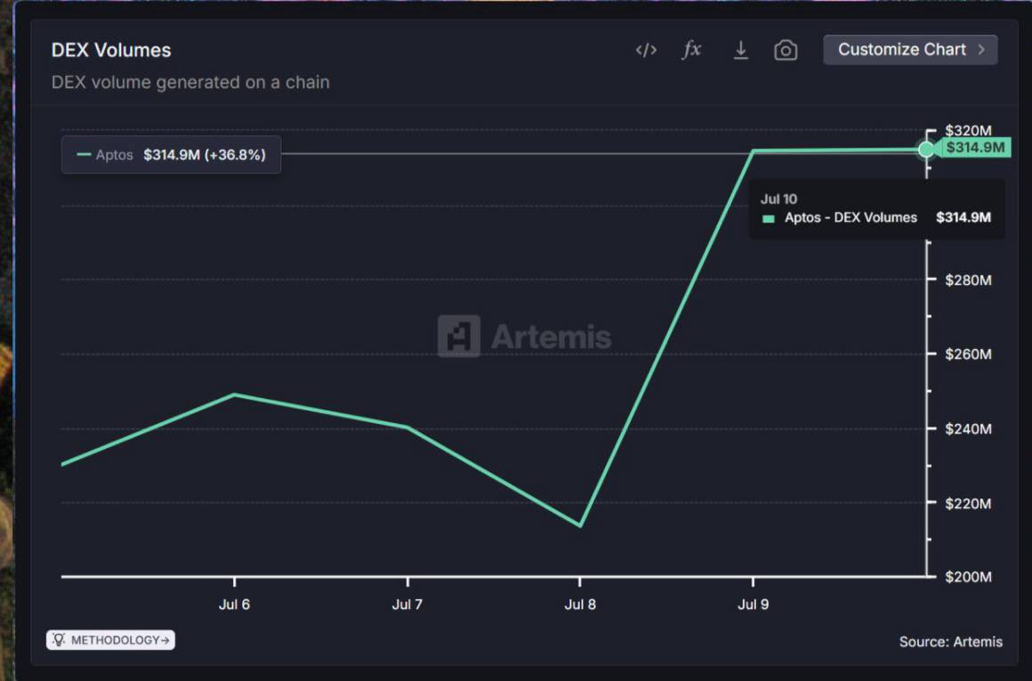Click the Aptos - DEX Volumes tooltip row
1032x681 pixels.
pyautogui.click(x=876, y=217)
